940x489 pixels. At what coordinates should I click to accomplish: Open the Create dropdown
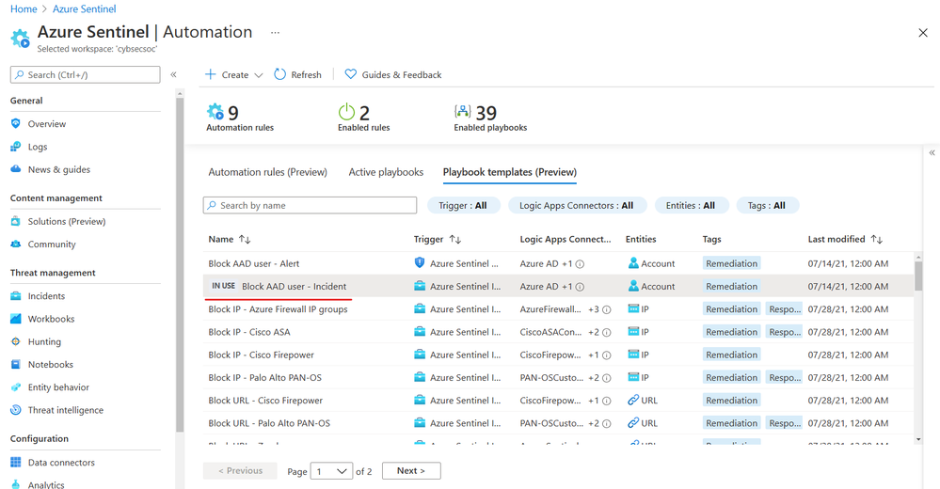[234, 74]
